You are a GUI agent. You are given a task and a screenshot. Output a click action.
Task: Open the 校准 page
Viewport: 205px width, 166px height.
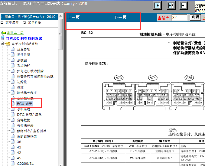20,87
